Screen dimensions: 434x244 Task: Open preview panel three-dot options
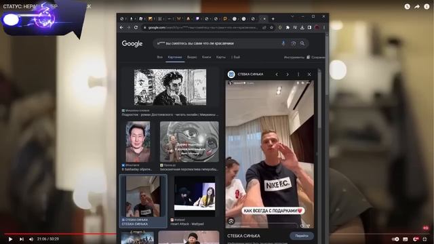click(298, 74)
